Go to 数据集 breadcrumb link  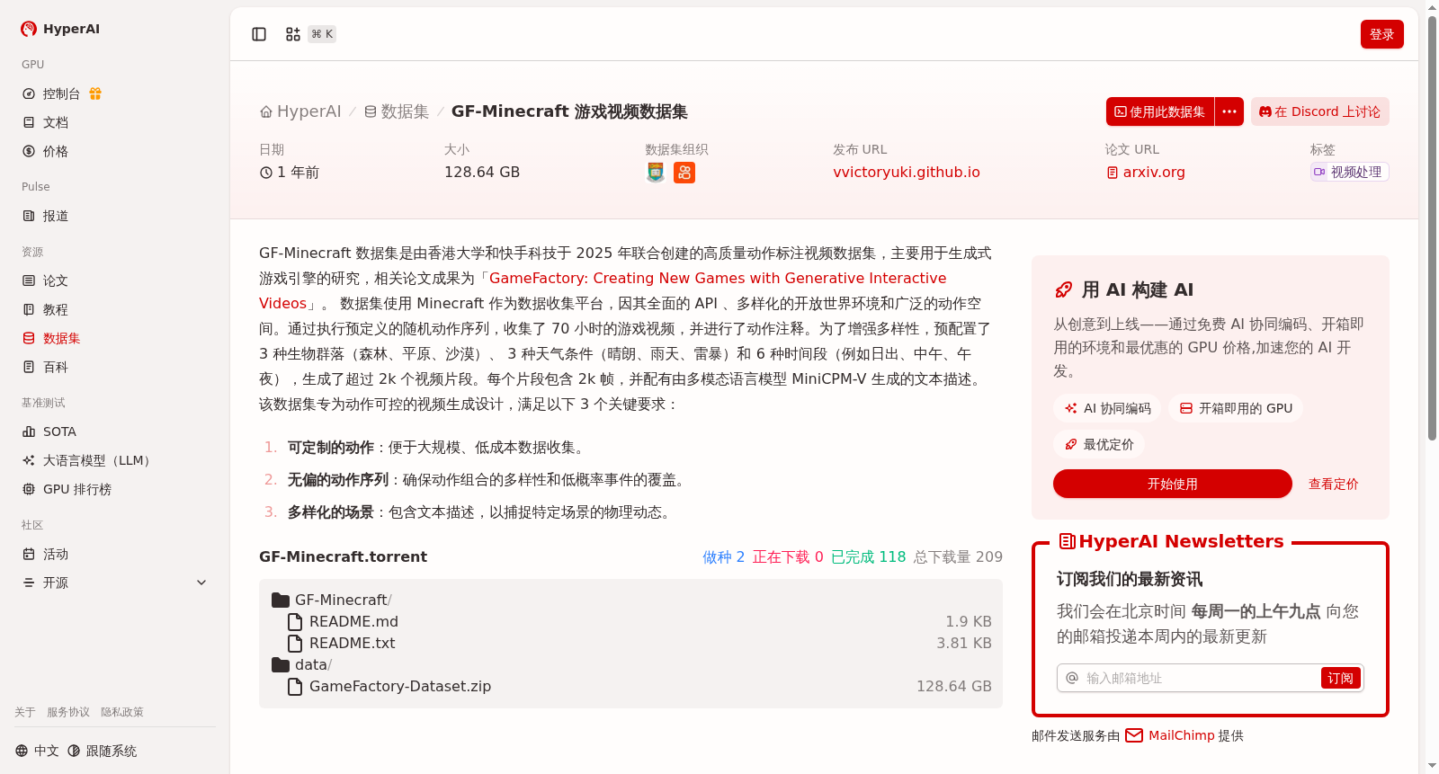tap(397, 111)
